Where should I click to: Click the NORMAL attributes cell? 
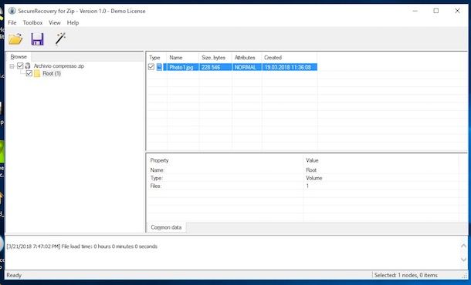(246, 67)
